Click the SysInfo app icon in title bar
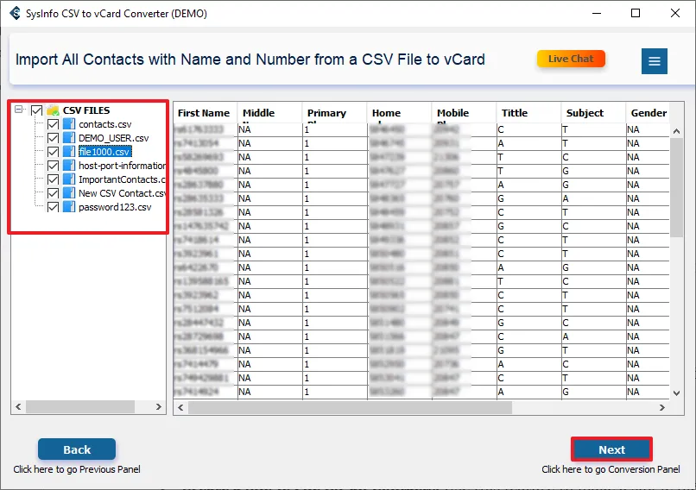This screenshot has height=490, width=696. 15,14
